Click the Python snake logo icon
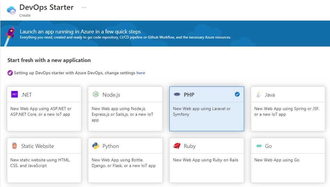The width and height of the screenshot is (330, 187). point(95,146)
